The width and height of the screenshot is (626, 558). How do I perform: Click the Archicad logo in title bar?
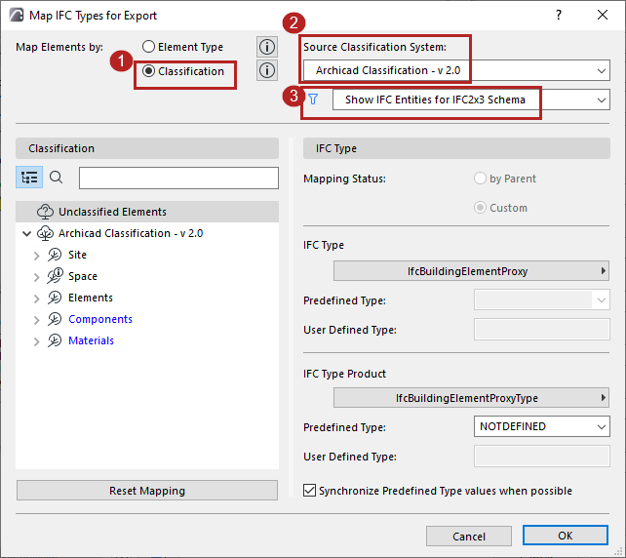click(17, 16)
